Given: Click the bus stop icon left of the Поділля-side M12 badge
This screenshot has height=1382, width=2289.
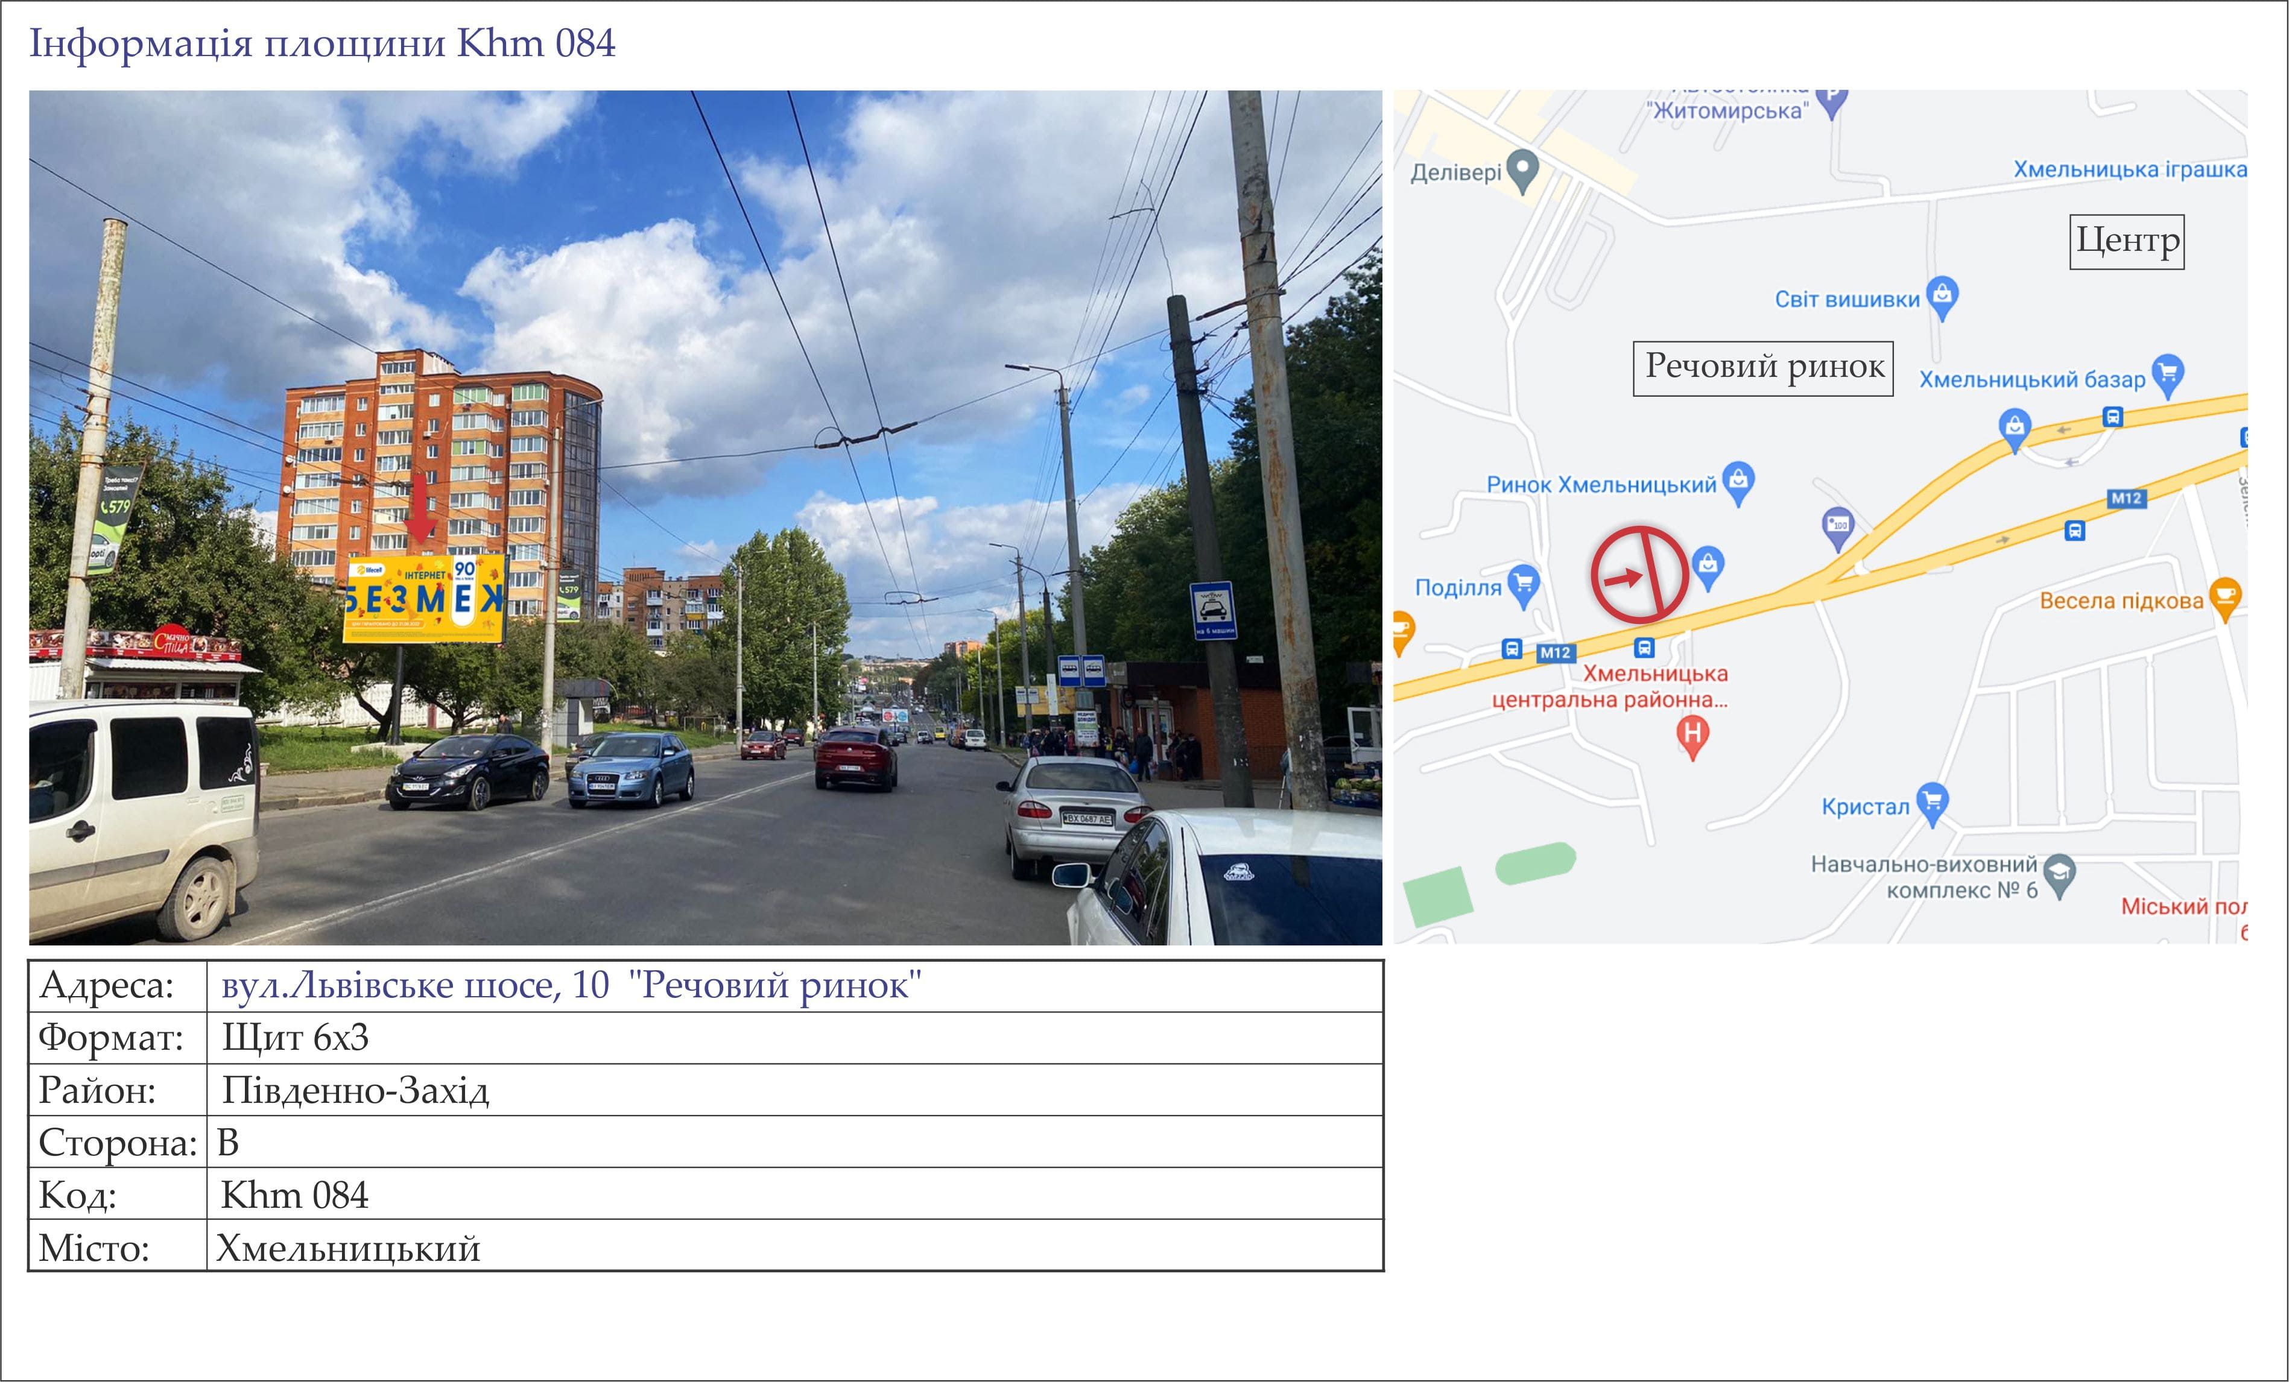Looking at the screenshot, I should pyautogui.click(x=1512, y=649).
